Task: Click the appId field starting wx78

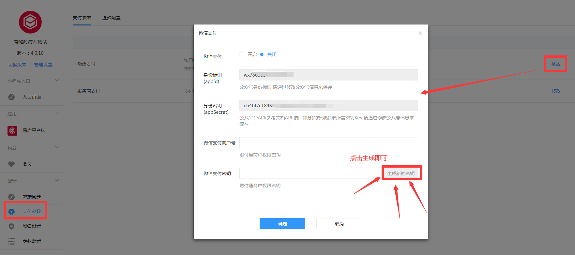Action: pyautogui.click(x=329, y=75)
